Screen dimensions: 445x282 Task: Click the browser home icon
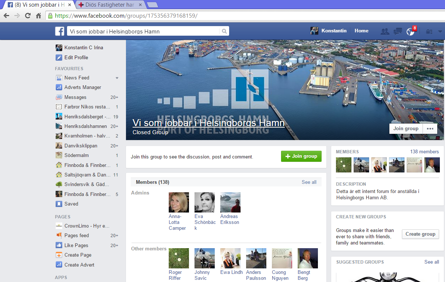(38, 16)
